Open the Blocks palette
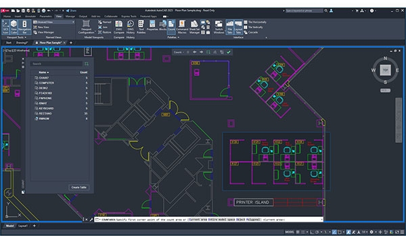406x244 pixels. coord(162,26)
